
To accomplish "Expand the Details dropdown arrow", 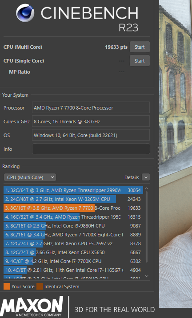I will (x=146, y=177).
